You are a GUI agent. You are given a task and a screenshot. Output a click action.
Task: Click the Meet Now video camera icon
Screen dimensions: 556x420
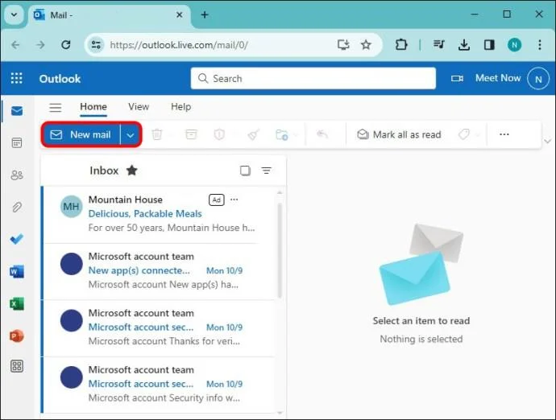point(457,78)
